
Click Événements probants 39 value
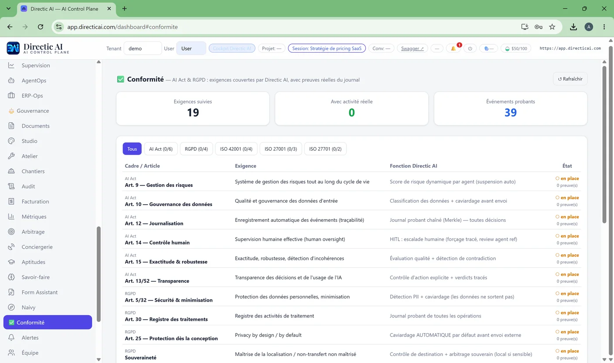click(x=510, y=113)
